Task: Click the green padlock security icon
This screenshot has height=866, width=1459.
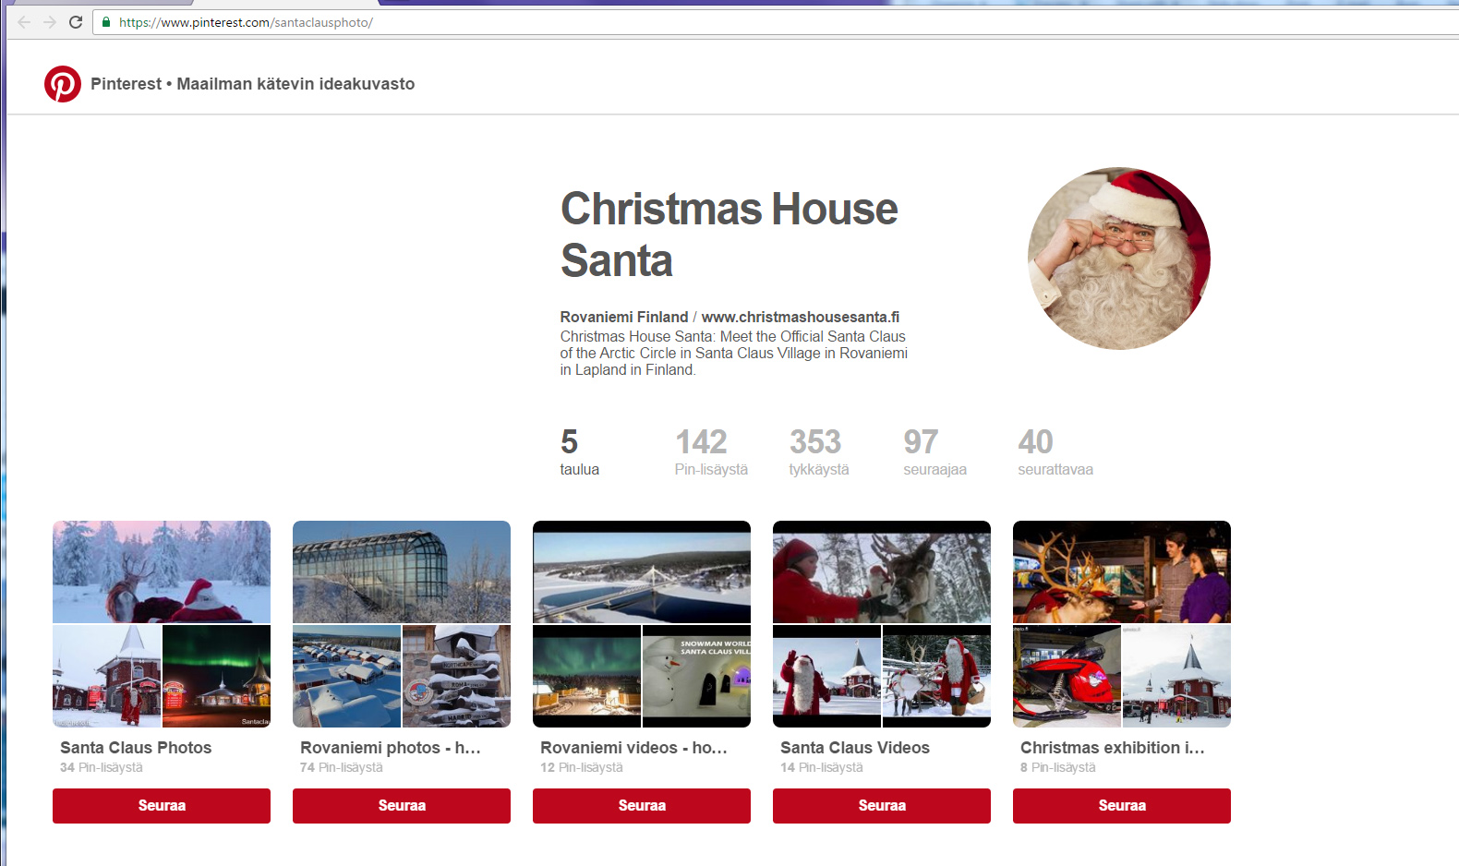Action: 106,22
